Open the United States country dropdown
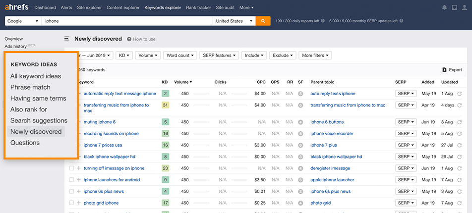This screenshot has height=213, width=472. (x=234, y=21)
